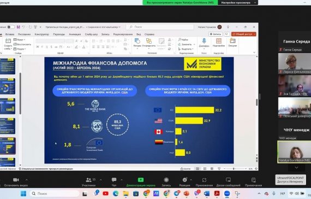Toggle normal view button in PowerPoint status bar
This screenshot has width=311, height=199.
pos(198,168)
